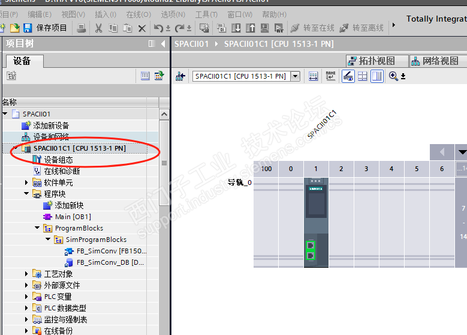Click project tree scrollbar up arrow

pos(164,114)
